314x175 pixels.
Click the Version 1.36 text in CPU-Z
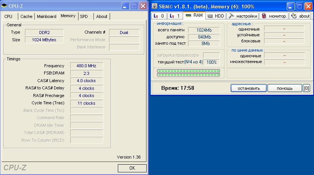(129, 157)
